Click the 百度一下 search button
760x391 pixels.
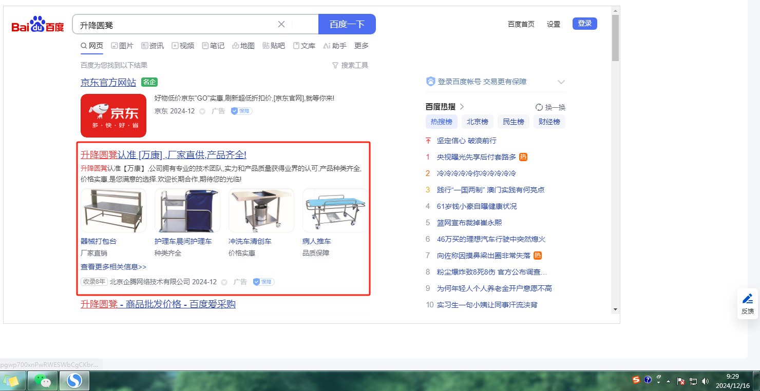(347, 24)
